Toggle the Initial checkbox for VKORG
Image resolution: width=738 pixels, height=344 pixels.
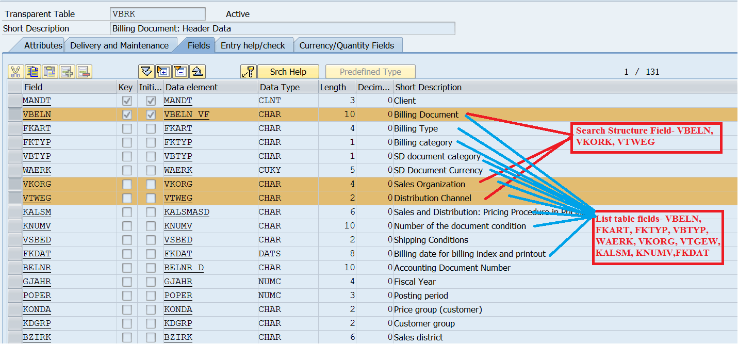pyautogui.click(x=151, y=184)
